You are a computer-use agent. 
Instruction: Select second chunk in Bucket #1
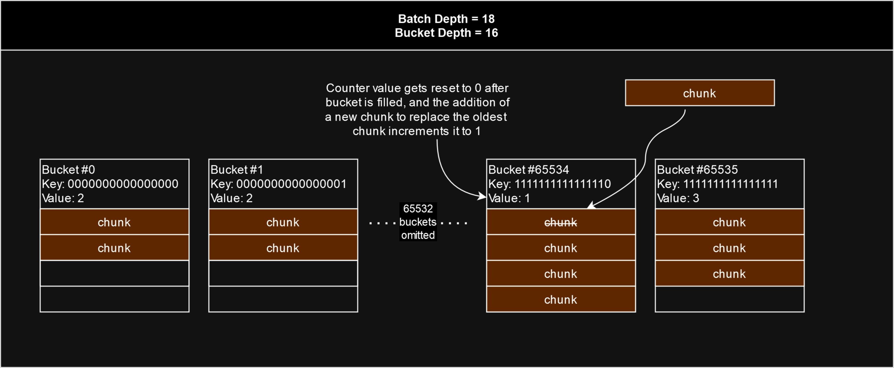point(283,248)
